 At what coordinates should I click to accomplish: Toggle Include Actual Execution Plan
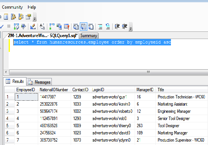[52, 27]
